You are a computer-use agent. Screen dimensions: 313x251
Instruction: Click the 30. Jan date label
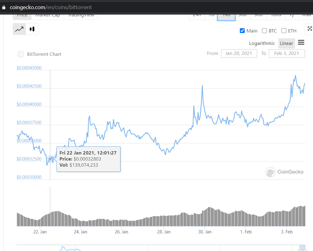(x=205, y=232)
